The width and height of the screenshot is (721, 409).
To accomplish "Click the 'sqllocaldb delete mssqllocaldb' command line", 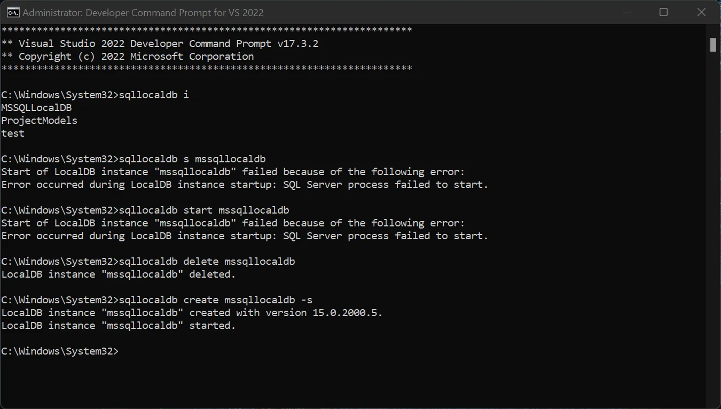I will point(207,262).
